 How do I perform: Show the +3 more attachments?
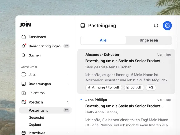151,88
